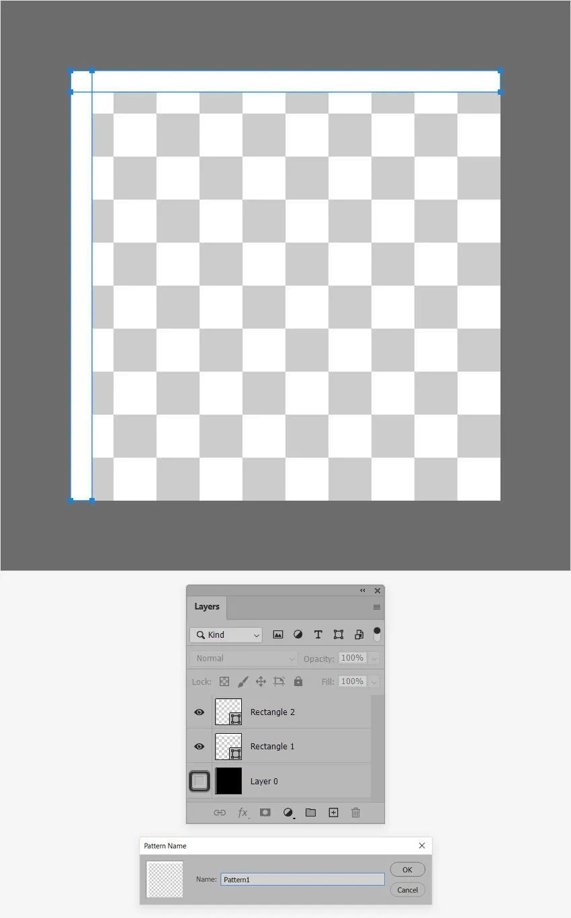Add a layer mask icon
The image size is (571, 918).
click(265, 812)
